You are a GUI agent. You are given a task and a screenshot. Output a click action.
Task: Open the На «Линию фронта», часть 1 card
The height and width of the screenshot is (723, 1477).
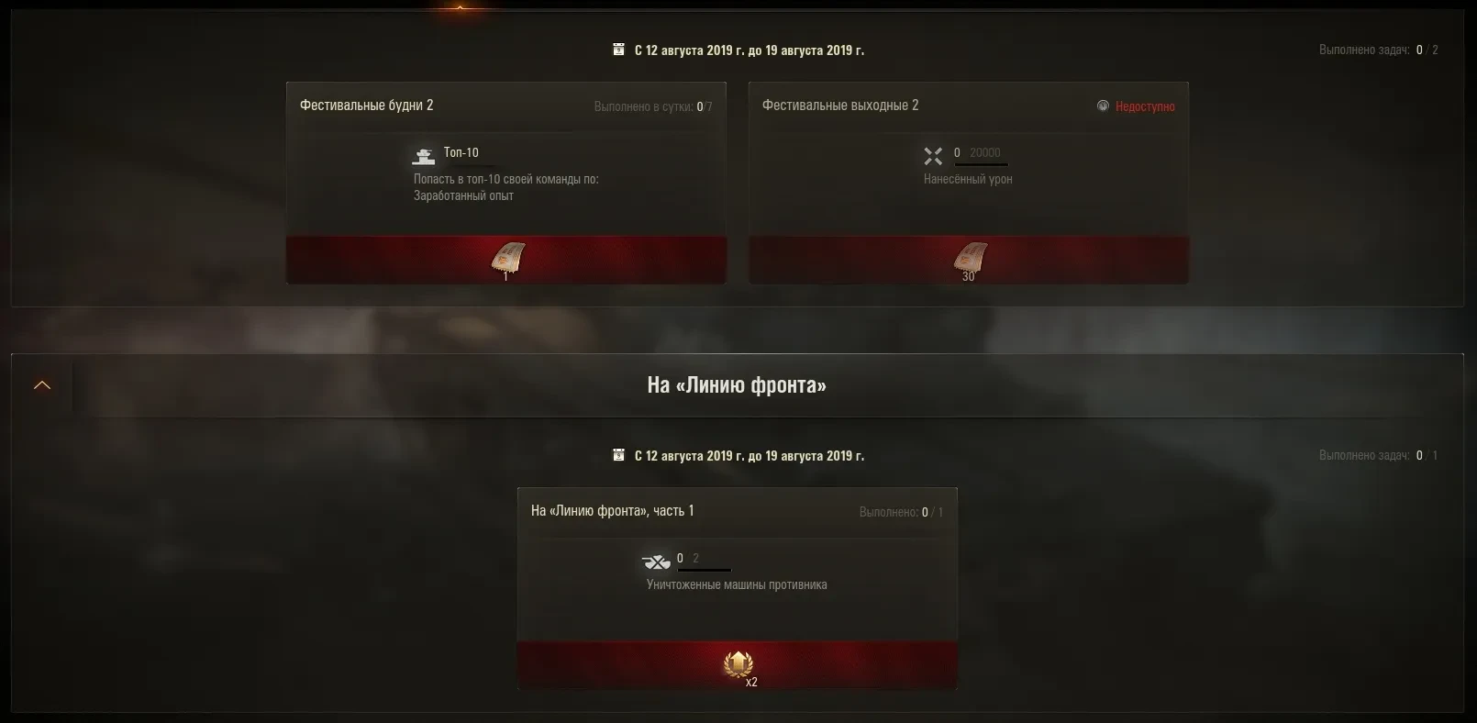(x=738, y=589)
